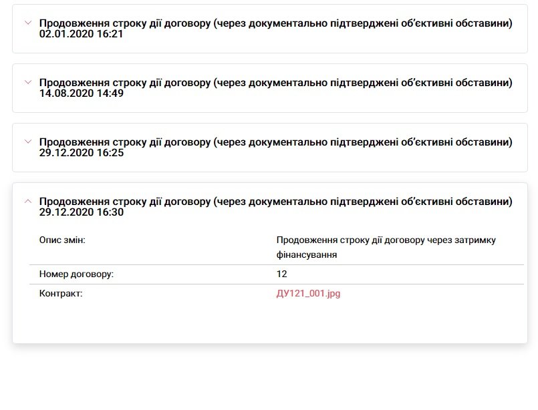Click the 'Контракт:' label
This screenshot has height=410, width=538.
coord(61,293)
